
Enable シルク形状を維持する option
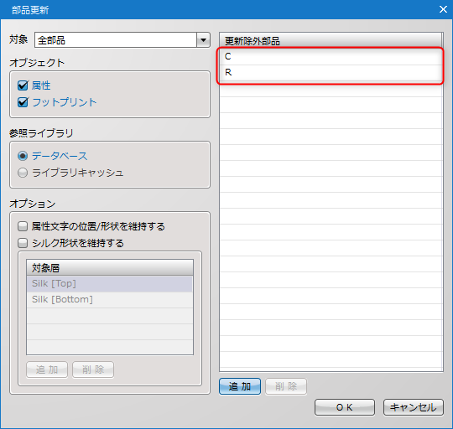point(23,243)
